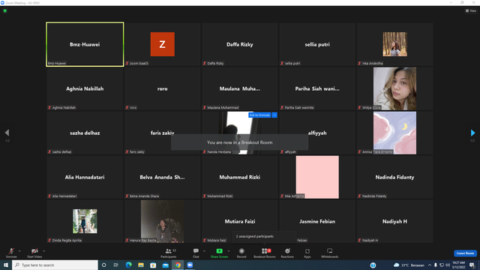Image resolution: width=480 pixels, height=270 pixels.
Task: Open the Reactions menu
Action: point(287,253)
